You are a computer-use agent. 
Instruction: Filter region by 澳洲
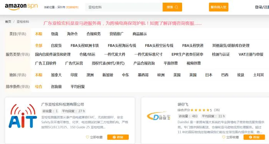[90, 75]
